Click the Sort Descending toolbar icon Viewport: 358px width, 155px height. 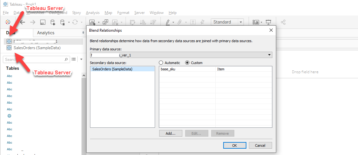coord(153,22)
